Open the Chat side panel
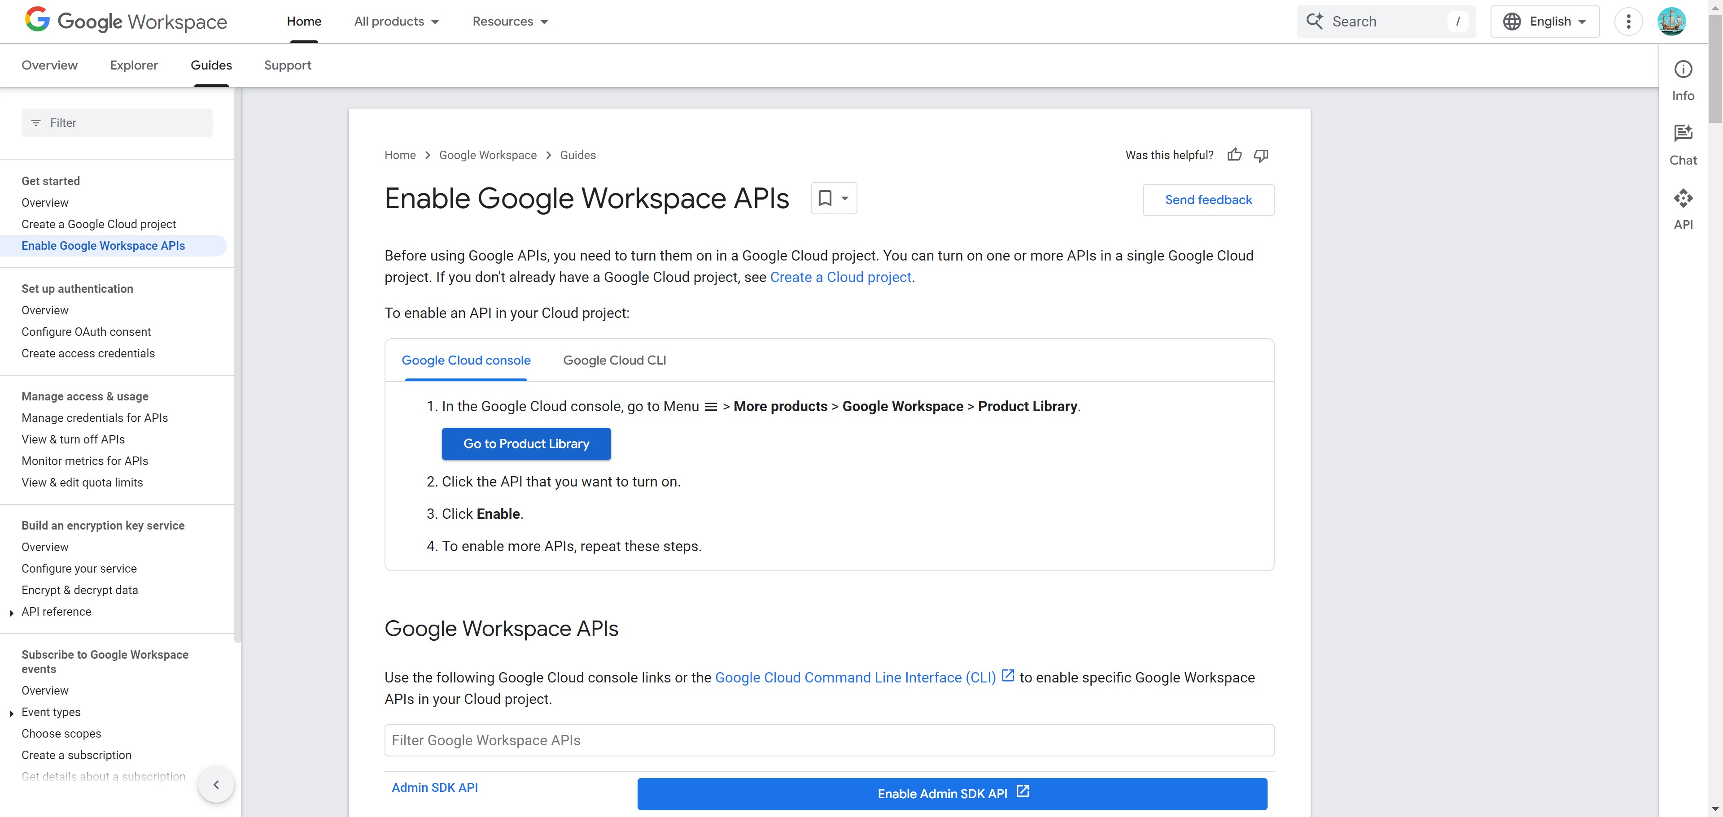Screen dimensions: 1723x817 click(x=1683, y=145)
